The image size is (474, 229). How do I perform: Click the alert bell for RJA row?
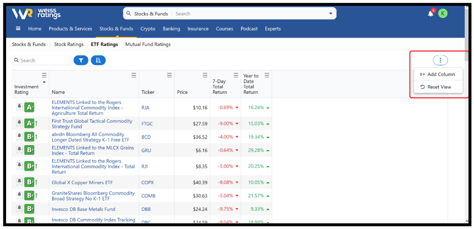tap(19, 107)
